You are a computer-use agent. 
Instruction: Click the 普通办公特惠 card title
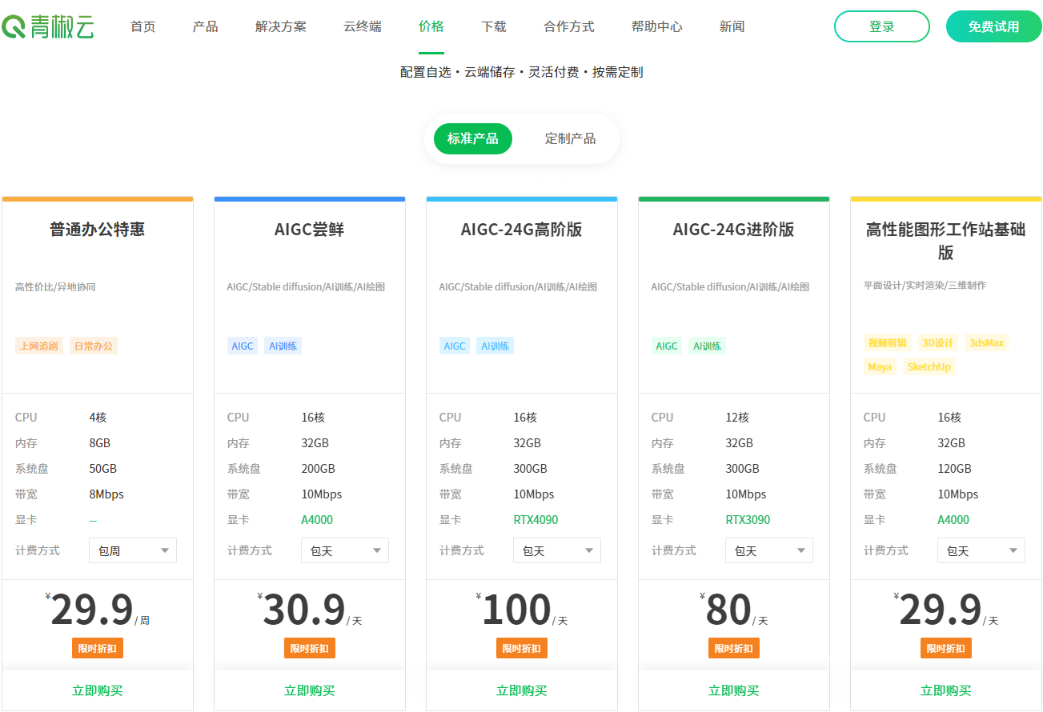point(98,230)
